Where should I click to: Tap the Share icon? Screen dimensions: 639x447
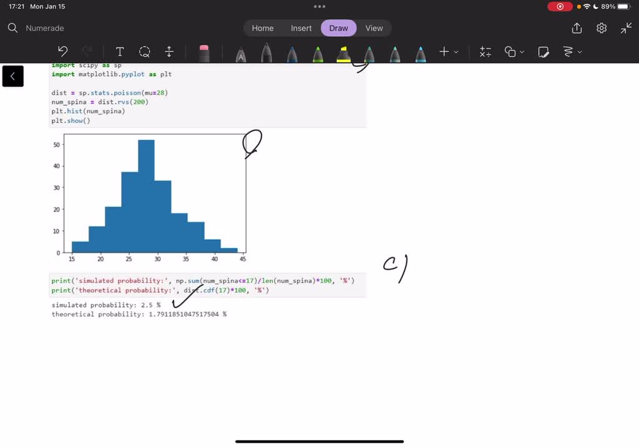(577, 28)
